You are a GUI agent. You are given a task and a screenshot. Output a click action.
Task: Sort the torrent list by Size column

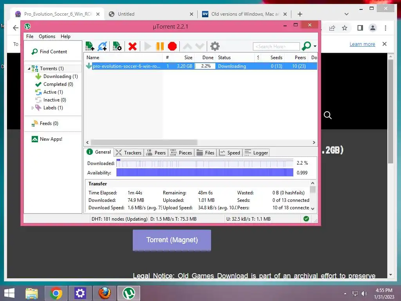click(188, 58)
